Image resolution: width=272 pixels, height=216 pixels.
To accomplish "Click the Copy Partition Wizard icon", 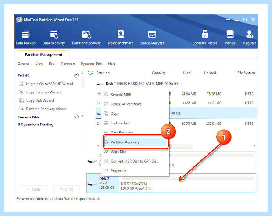I will tap(21, 92).
